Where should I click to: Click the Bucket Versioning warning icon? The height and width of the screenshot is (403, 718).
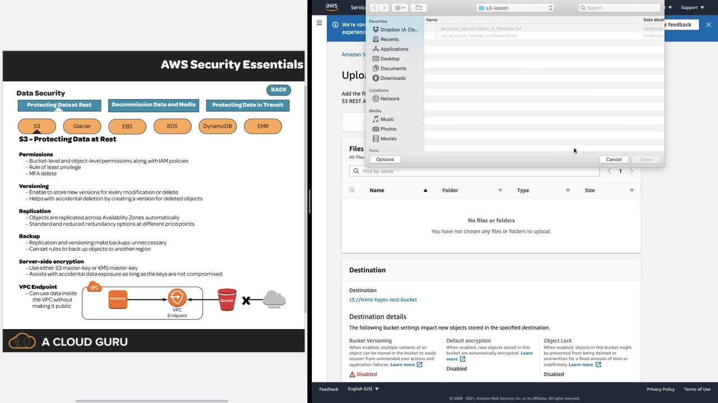click(352, 374)
